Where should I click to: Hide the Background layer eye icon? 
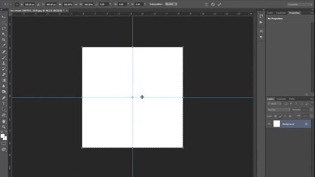click(x=269, y=124)
